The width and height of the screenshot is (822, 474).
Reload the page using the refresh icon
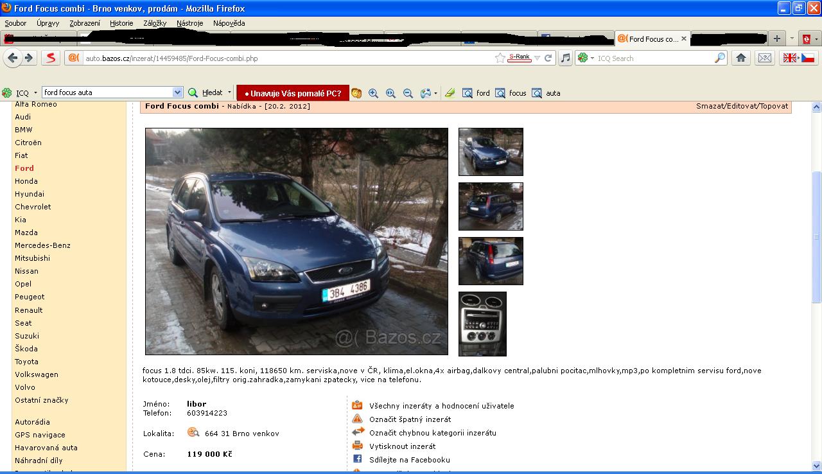[548, 58]
